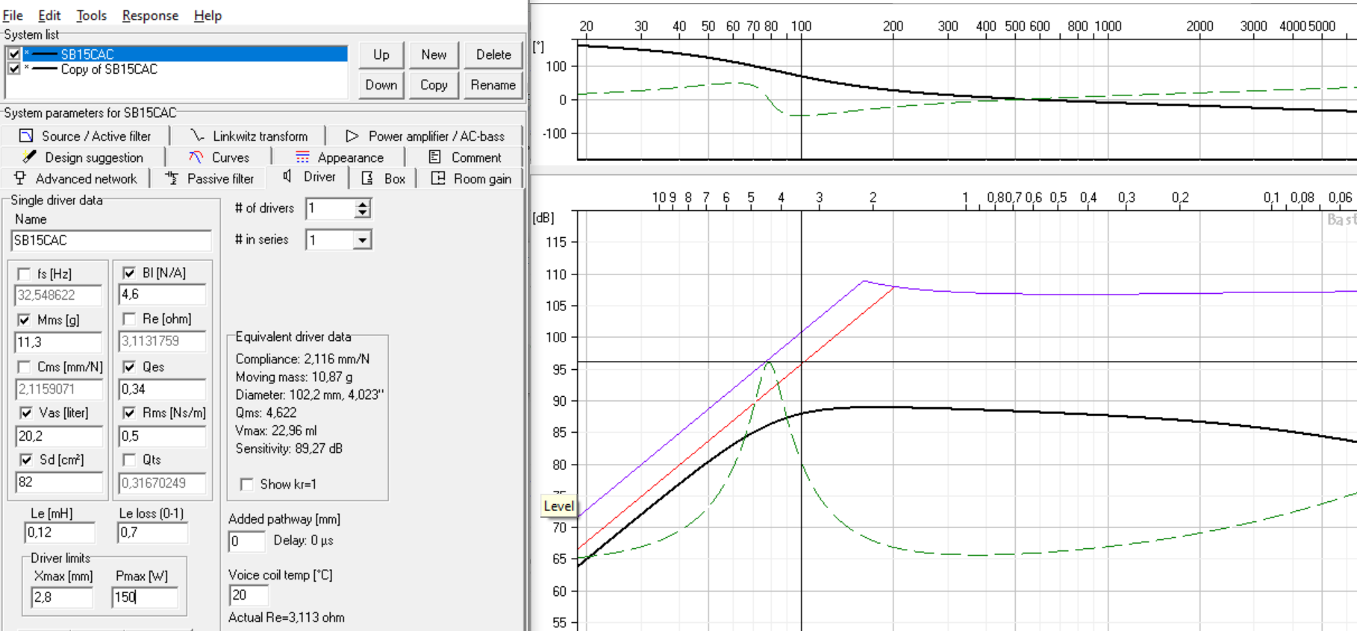Open the Source / Active filter tab

click(x=86, y=136)
